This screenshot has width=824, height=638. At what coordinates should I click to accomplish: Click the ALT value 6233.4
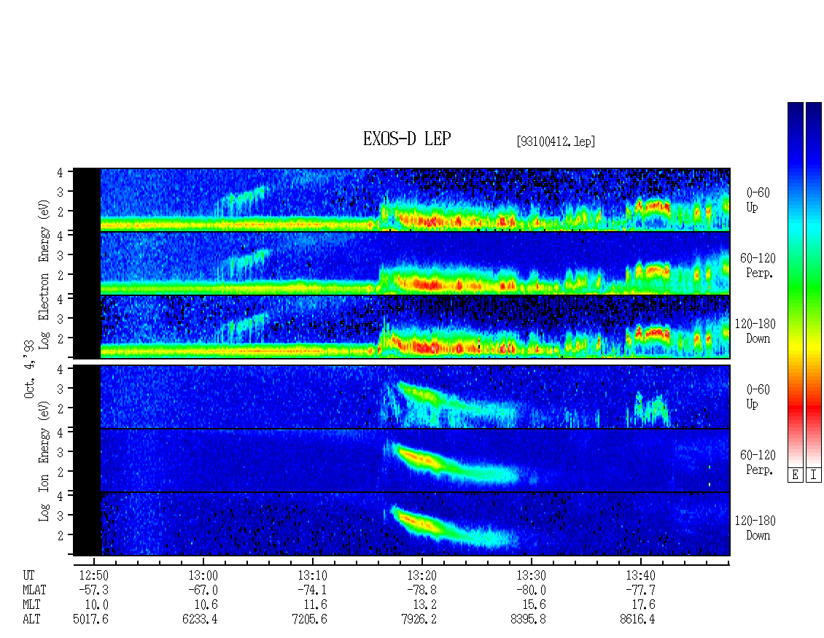point(201,620)
